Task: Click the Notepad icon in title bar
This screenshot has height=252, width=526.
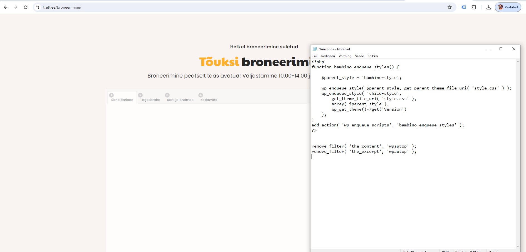Action: [315, 49]
